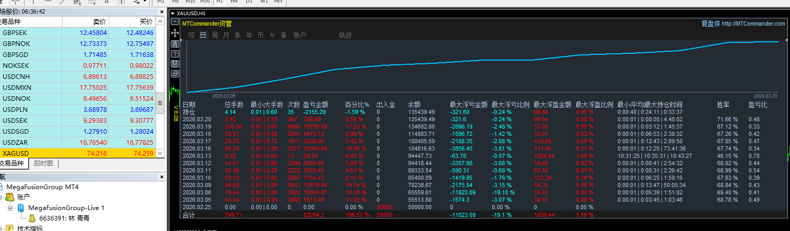Sort the market watch by the 卖价 bid column
Viewport: 790px width, 231px height.
(x=85, y=22)
